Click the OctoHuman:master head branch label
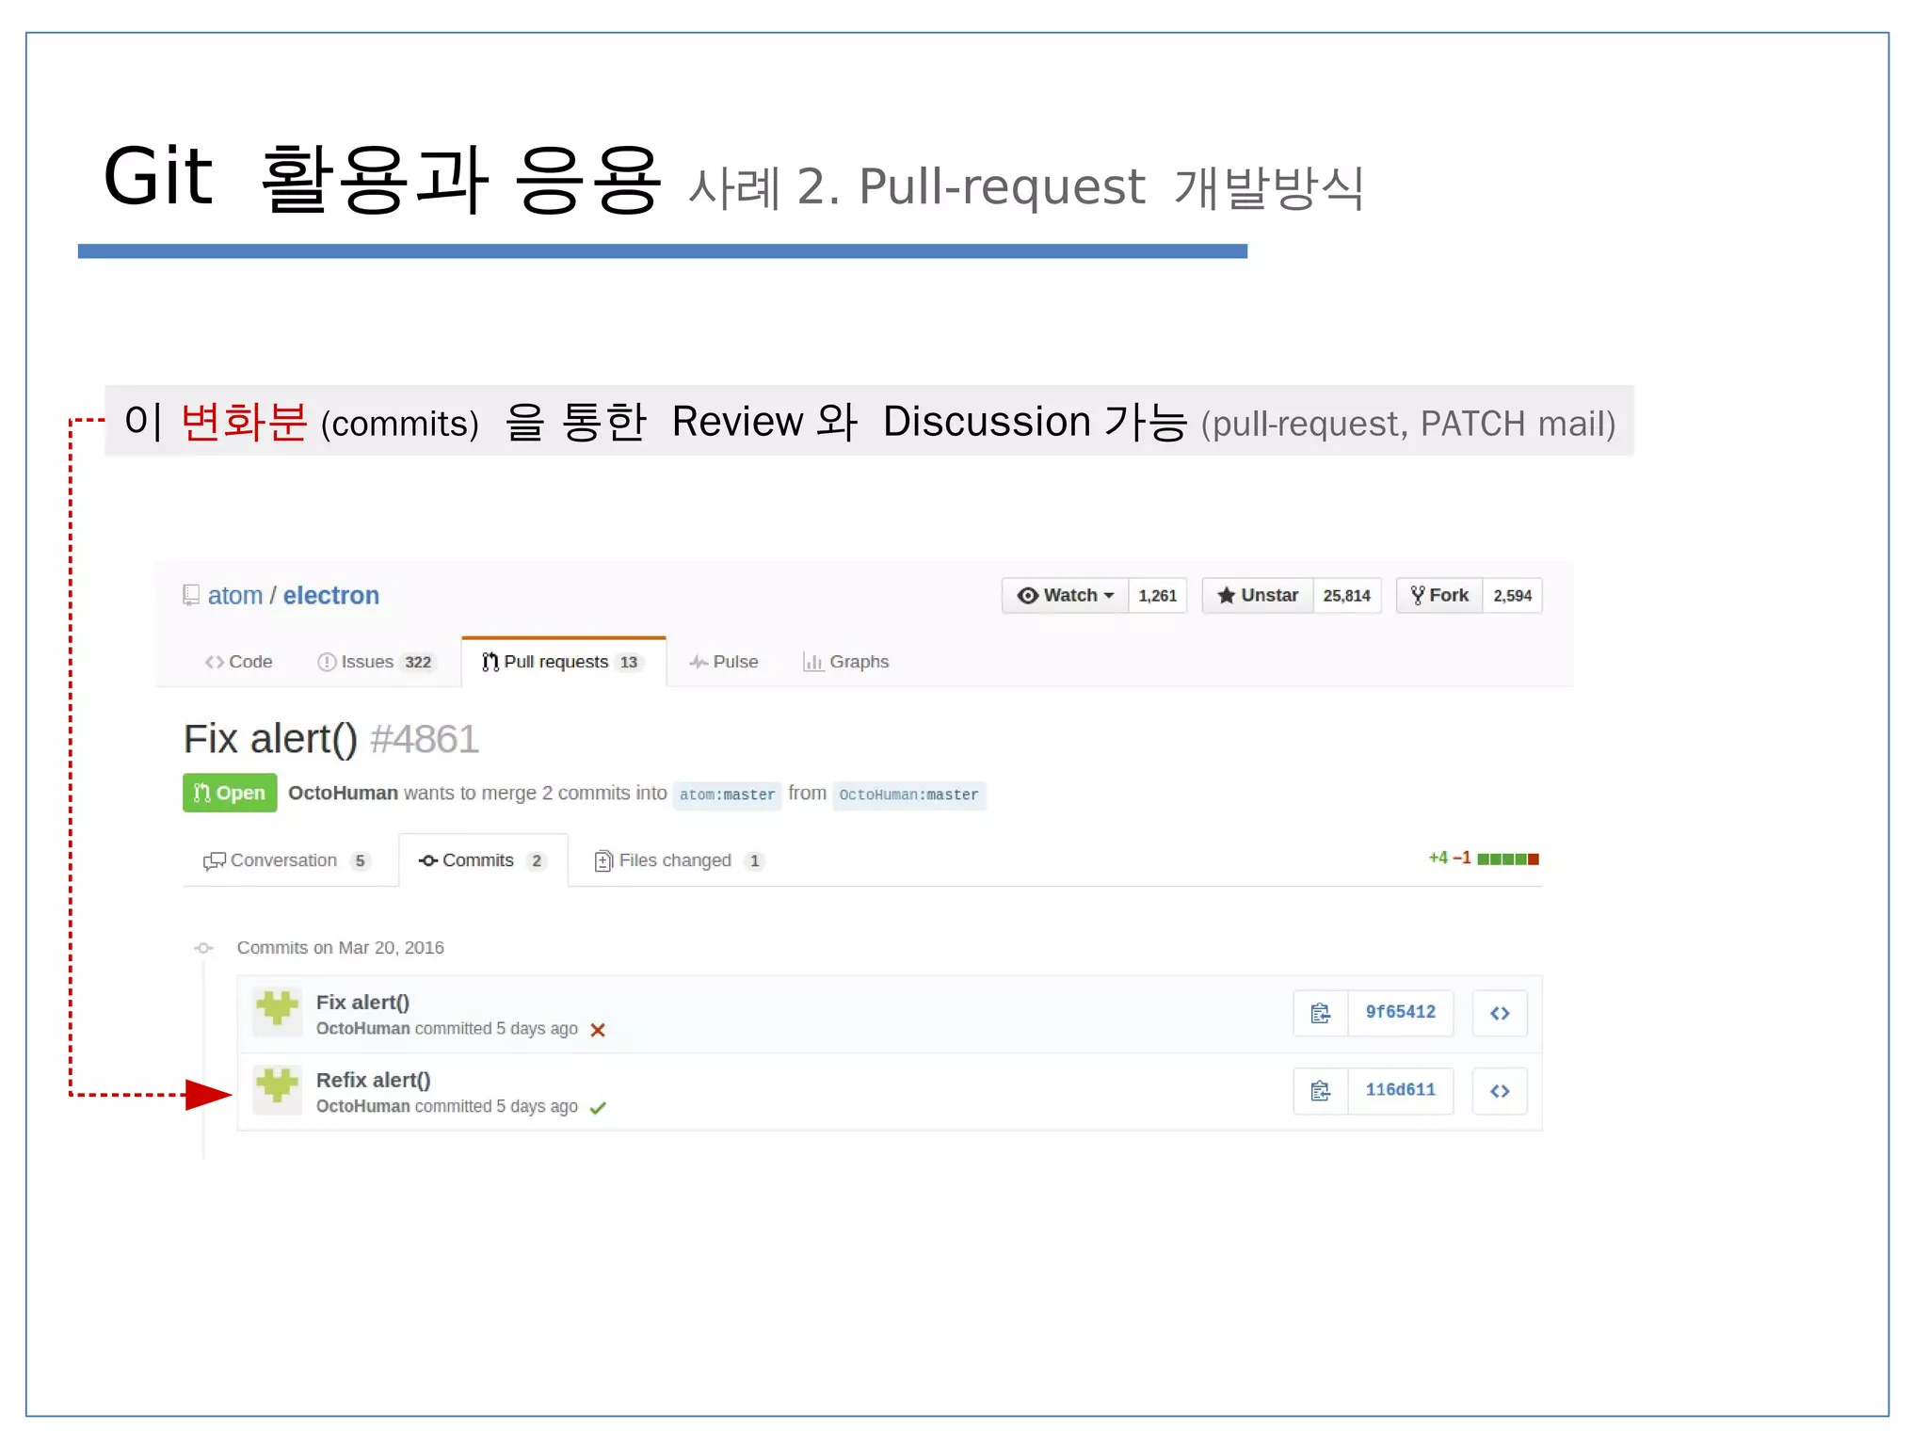This screenshot has height=1445, width=1928. (x=908, y=795)
